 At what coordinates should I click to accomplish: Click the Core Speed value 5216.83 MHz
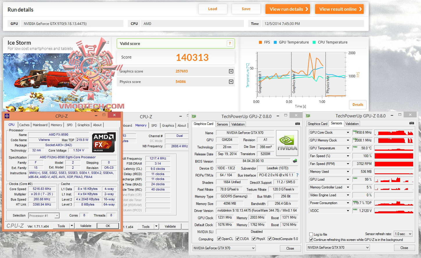42,189
